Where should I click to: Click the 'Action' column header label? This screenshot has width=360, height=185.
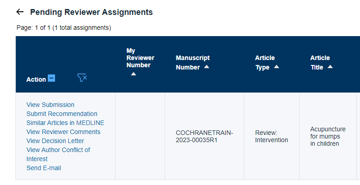click(36, 79)
